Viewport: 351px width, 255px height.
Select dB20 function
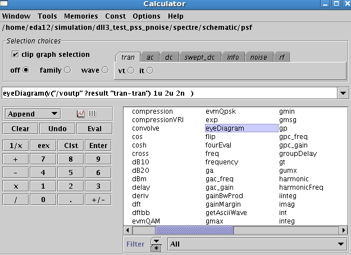[140, 171]
